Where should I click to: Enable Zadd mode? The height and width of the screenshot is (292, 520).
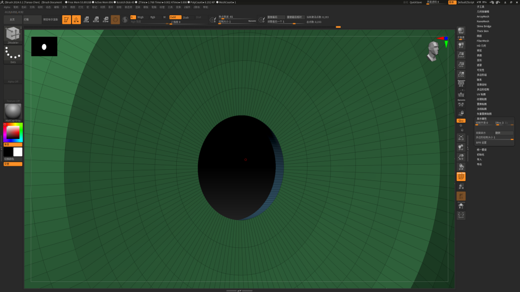[175, 17]
